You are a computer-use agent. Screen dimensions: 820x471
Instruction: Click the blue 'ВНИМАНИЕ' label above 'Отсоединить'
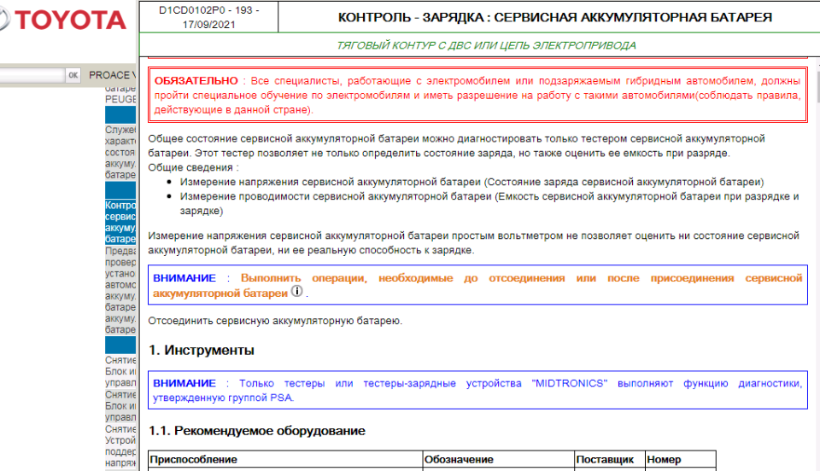tap(184, 278)
